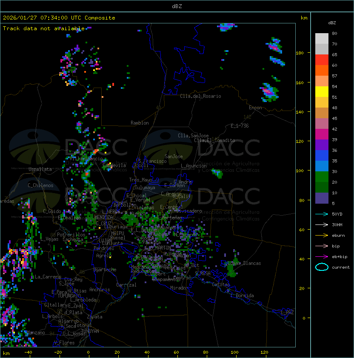Select the Uspallata location label
Image resolution: width=354 pixels, height=358 pixels.
[40, 169]
